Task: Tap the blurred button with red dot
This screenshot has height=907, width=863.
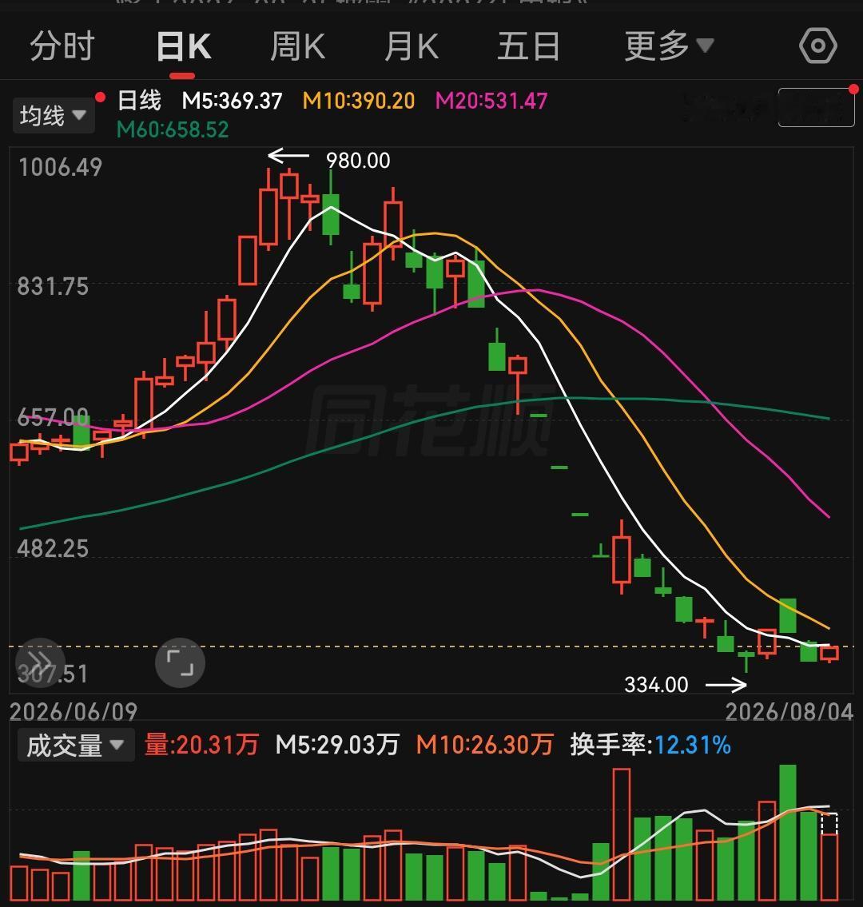Action: [x=816, y=107]
